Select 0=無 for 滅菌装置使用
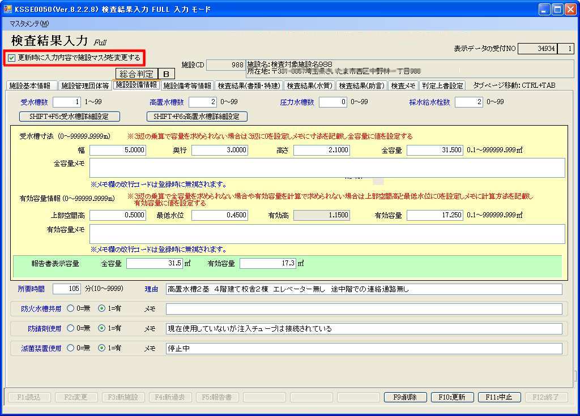Image resolution: width=580 pixels, height=416 pixels. coord(71,348)
